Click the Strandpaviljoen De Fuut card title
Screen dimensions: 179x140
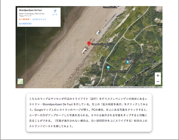30,10
